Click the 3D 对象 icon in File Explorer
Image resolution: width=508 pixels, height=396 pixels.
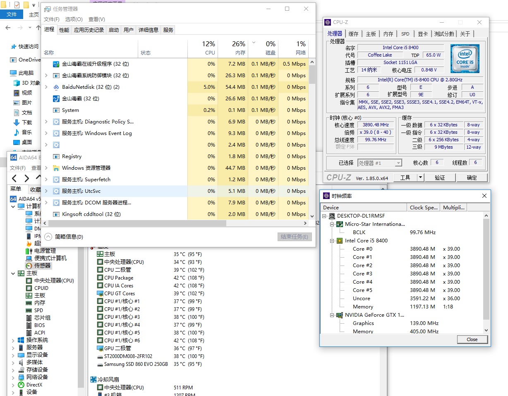pyautogui.click(x=17, y=83)
